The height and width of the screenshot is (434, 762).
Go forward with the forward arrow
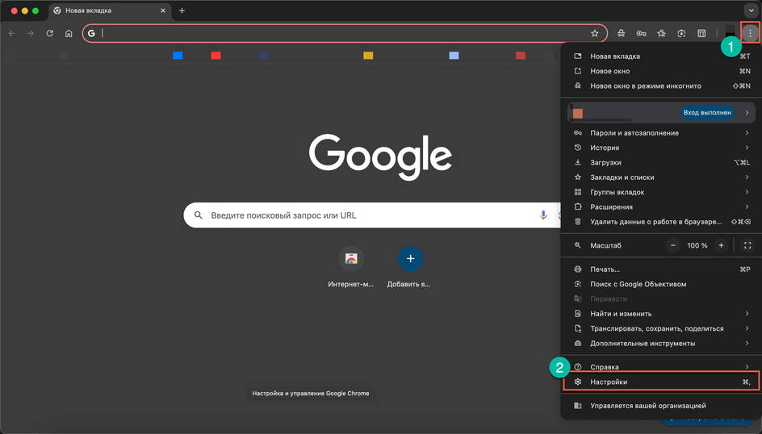[x=31, y=34]
